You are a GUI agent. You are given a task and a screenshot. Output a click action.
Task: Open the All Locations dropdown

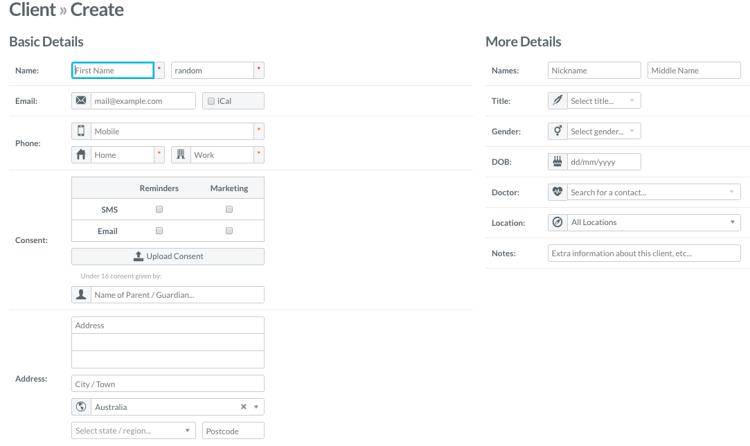point(653,223)
